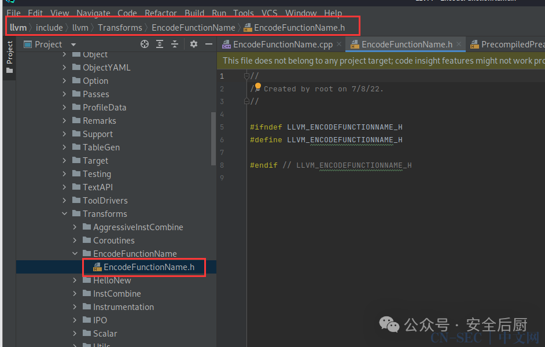This screenshot has width=545, height=347.
Task: Click the project target warning banner
Action: point(381,61)
